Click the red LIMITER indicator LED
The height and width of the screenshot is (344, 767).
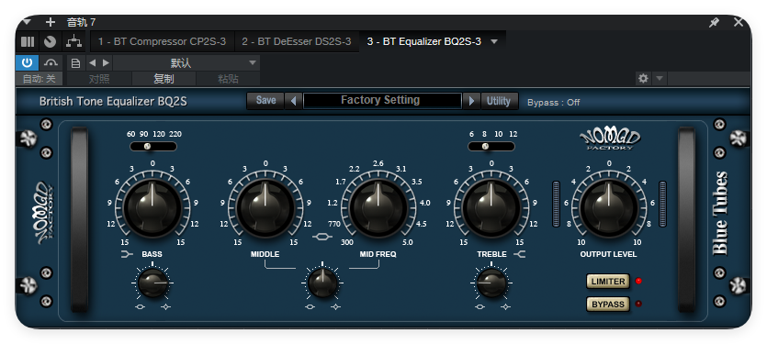[638, 281]
